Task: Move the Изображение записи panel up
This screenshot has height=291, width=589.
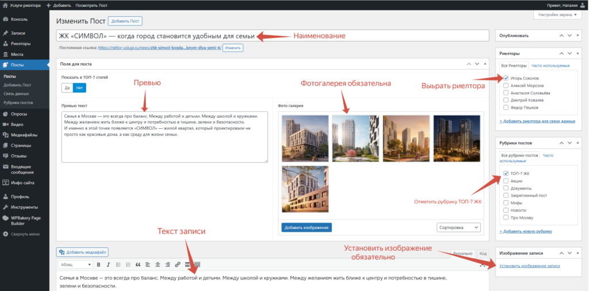Action: point(561,253)
